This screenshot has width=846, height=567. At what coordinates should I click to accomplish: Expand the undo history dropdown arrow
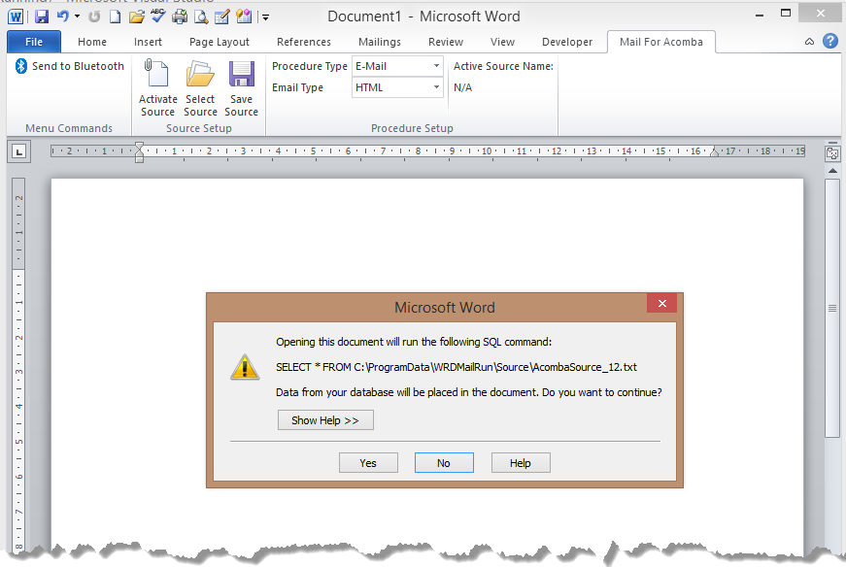(x=77, y=17)
